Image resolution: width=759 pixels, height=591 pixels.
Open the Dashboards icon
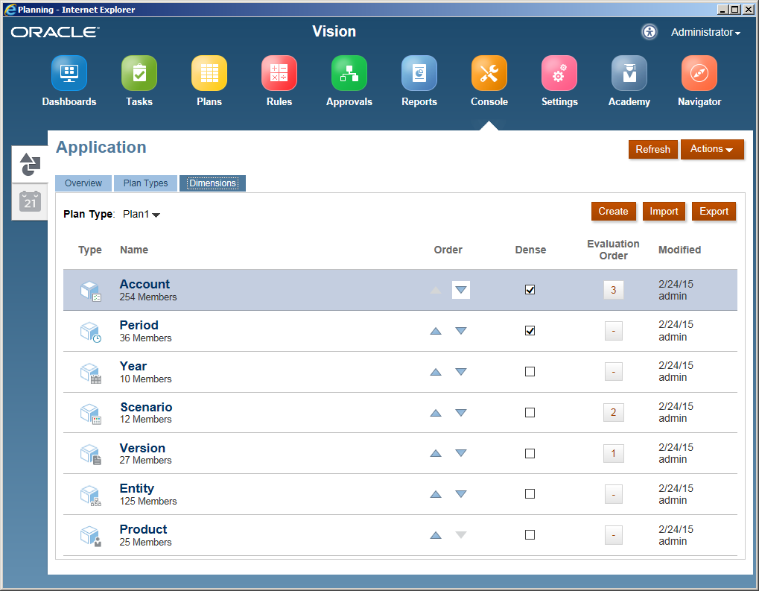coord(69,73)
